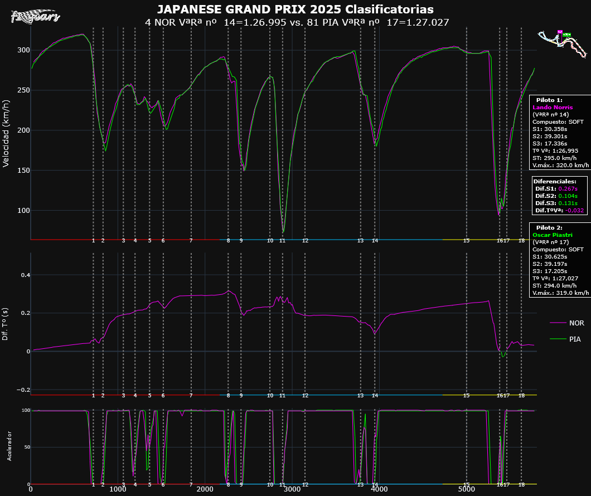Select the S2: 39.301s value
This screenshot has height=496, width=591.
pyautogui.click(x=550, y=137)
